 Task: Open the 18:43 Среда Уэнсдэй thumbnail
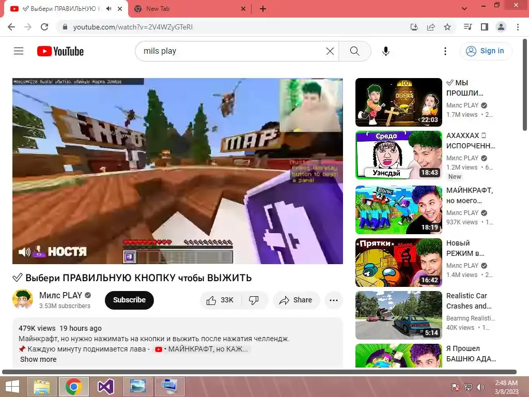click(x=398, y=155)
